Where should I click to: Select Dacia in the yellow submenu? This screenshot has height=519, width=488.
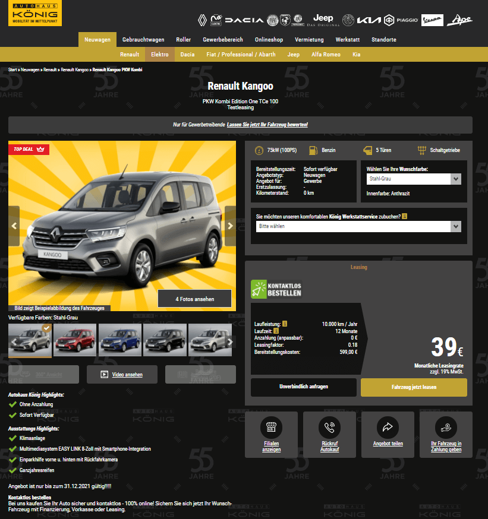(x=187, y=54)
